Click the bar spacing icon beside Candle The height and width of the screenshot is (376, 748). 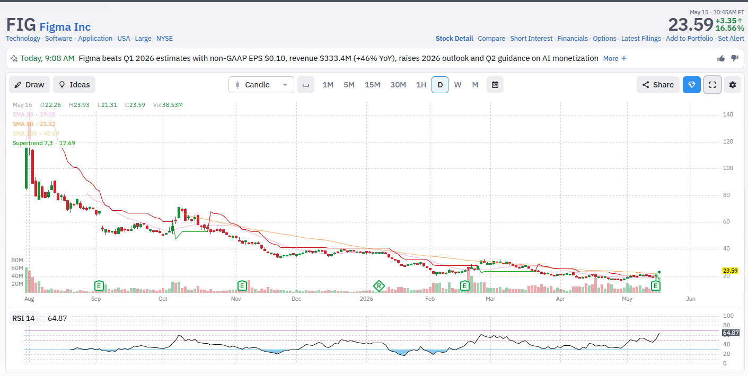(306, 85)
